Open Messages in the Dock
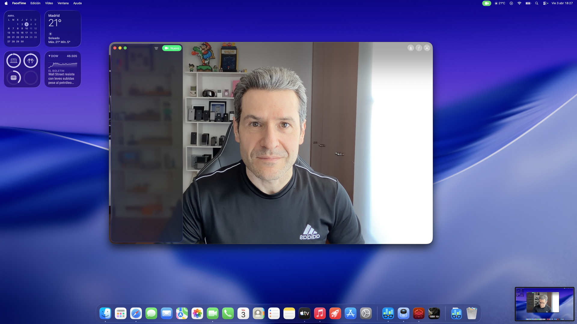 tap(151, 313)
